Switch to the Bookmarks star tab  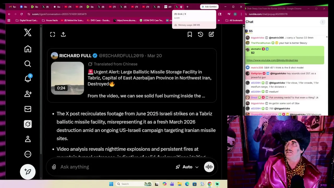[57, 7]
